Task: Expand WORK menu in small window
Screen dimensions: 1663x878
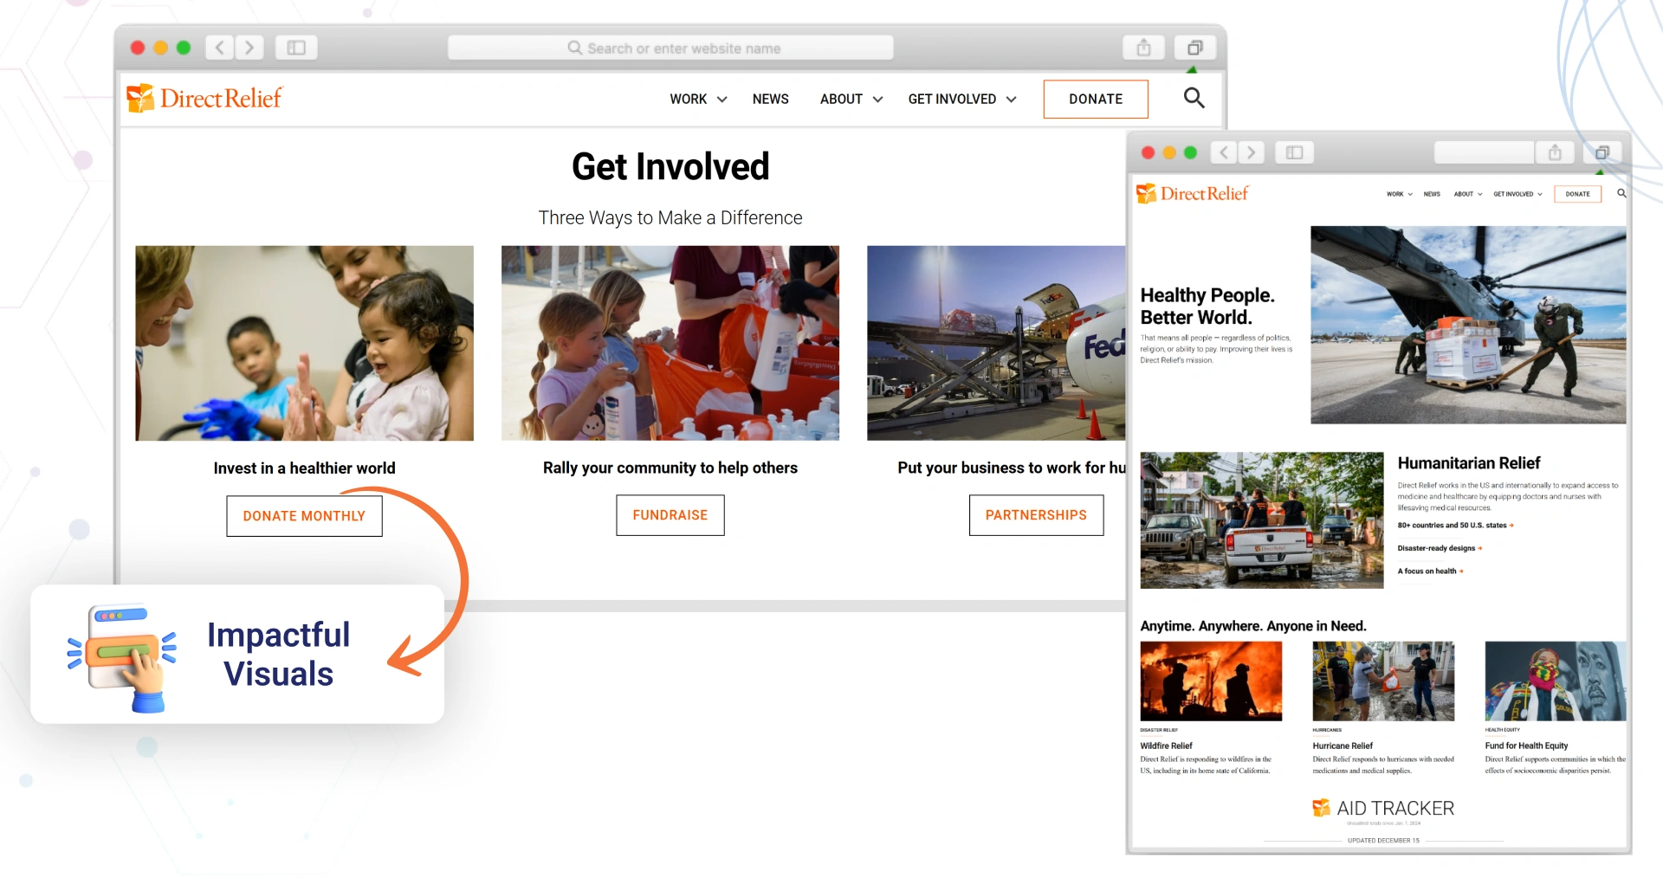Action: point(1400,194)
